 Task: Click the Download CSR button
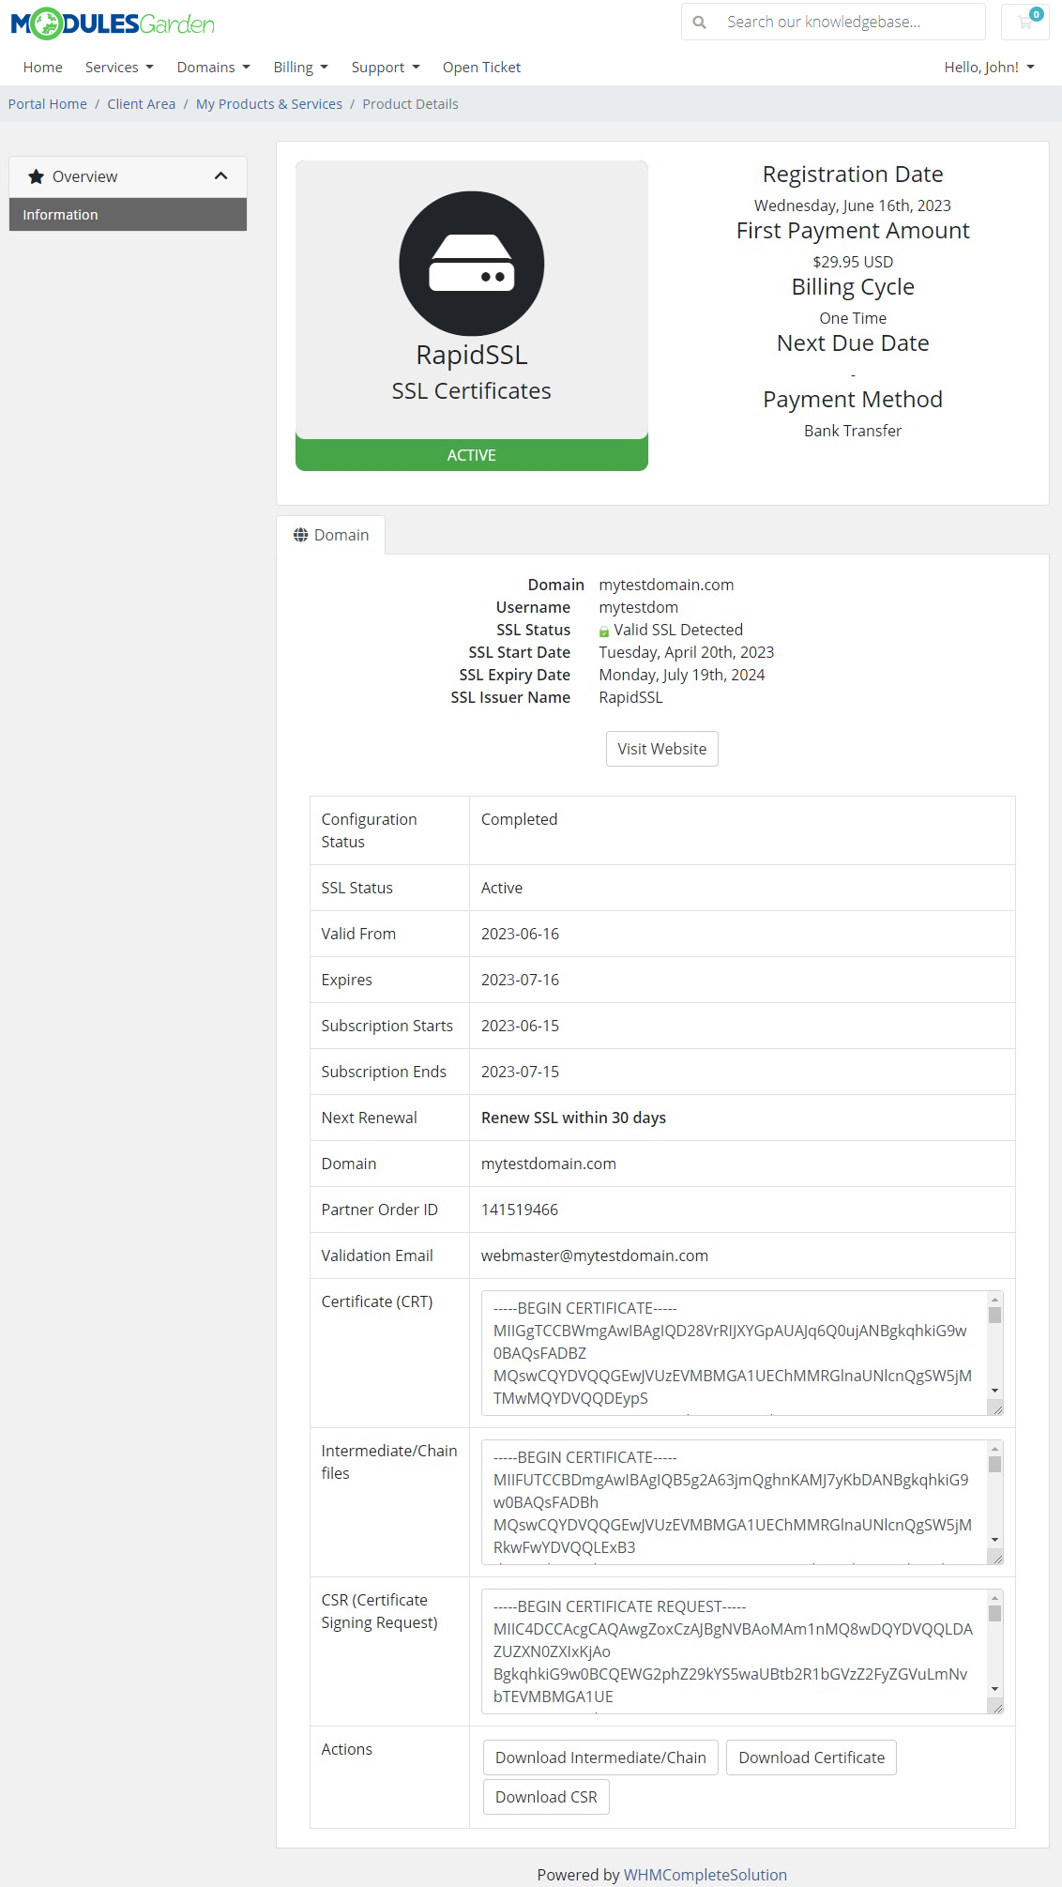(546, 1797)
